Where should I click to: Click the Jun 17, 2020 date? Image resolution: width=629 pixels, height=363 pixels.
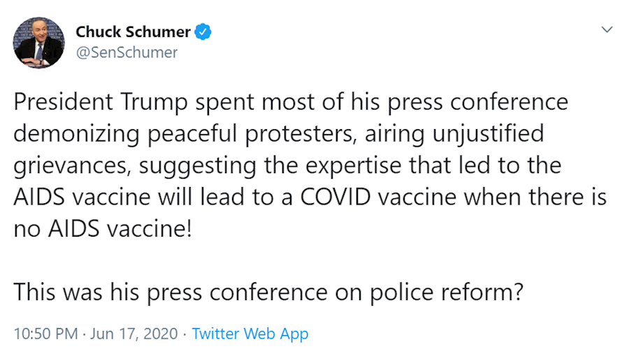(133, 334)
